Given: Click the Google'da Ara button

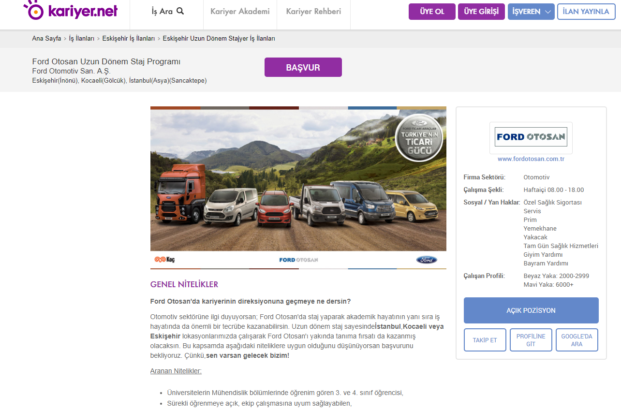Looking at the screenshot, I should [x=577, y=340].
